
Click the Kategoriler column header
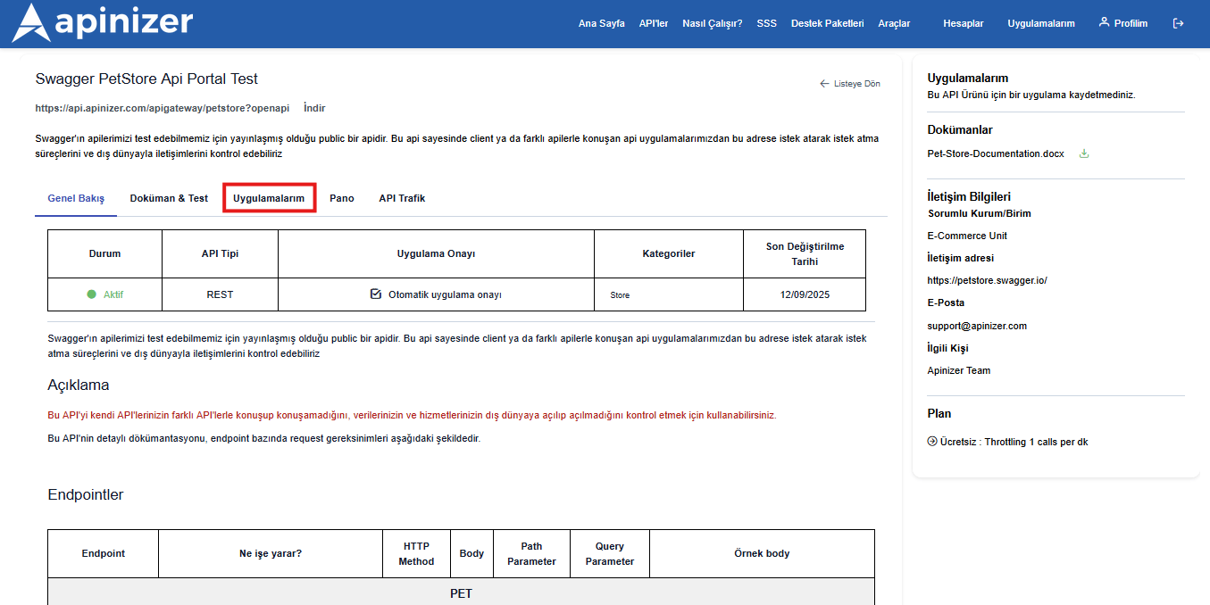point(669,253)
